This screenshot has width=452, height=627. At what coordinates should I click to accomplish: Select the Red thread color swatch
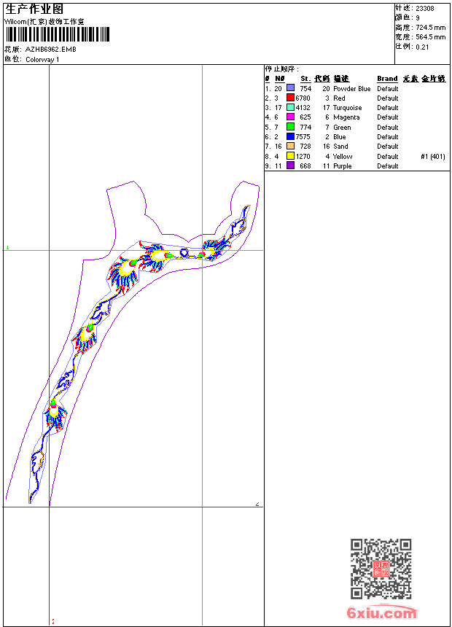[290, 98]
